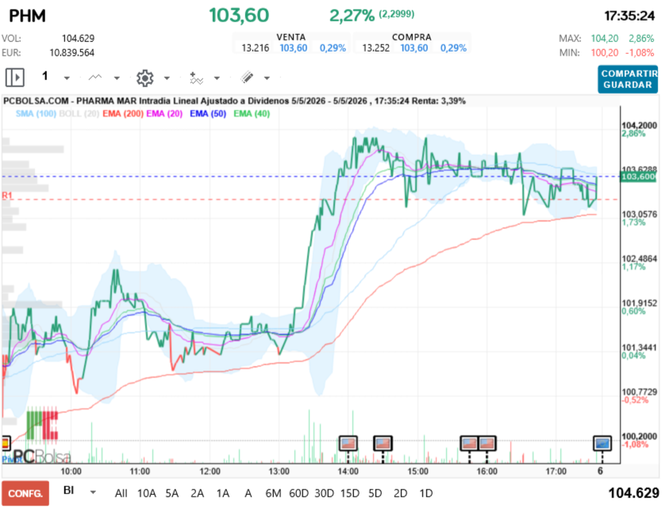670x510 pixels.
Task: Toggle the EMA (50) indicator legend
Action: (x=208, y=113)
